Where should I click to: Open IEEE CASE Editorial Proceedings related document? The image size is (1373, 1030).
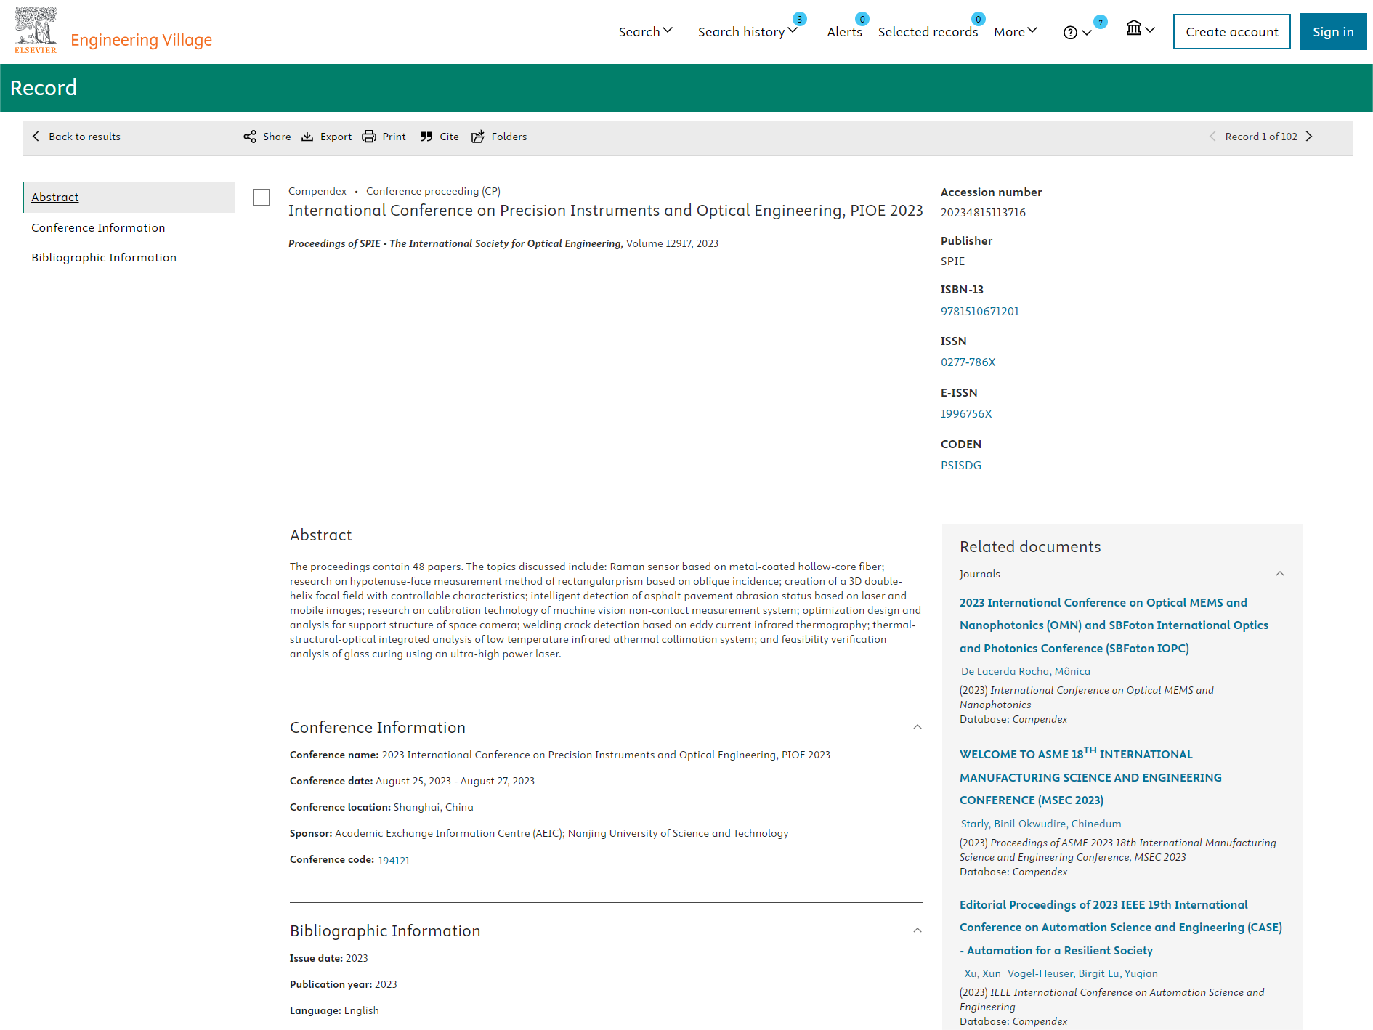[x=1120, y=928]
